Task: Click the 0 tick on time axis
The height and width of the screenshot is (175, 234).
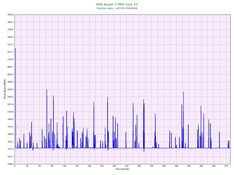Action: 15,166
